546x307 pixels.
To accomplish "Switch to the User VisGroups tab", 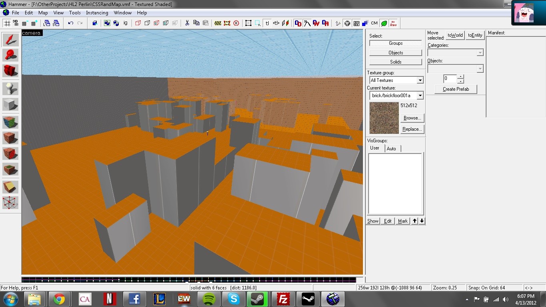I will pos(375,148).
